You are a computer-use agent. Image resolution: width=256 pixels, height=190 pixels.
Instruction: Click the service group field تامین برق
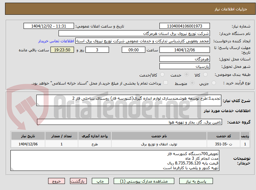coord(129,122)
